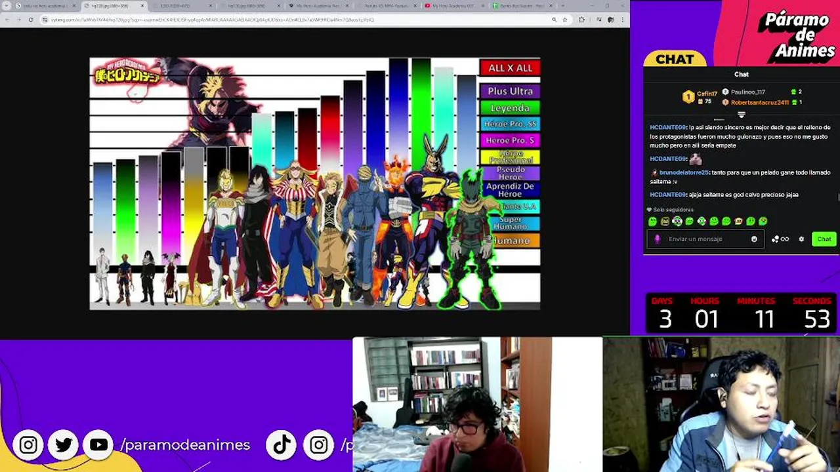
Task: Click the Plus Ultra tier label
Action: (510, 91)
